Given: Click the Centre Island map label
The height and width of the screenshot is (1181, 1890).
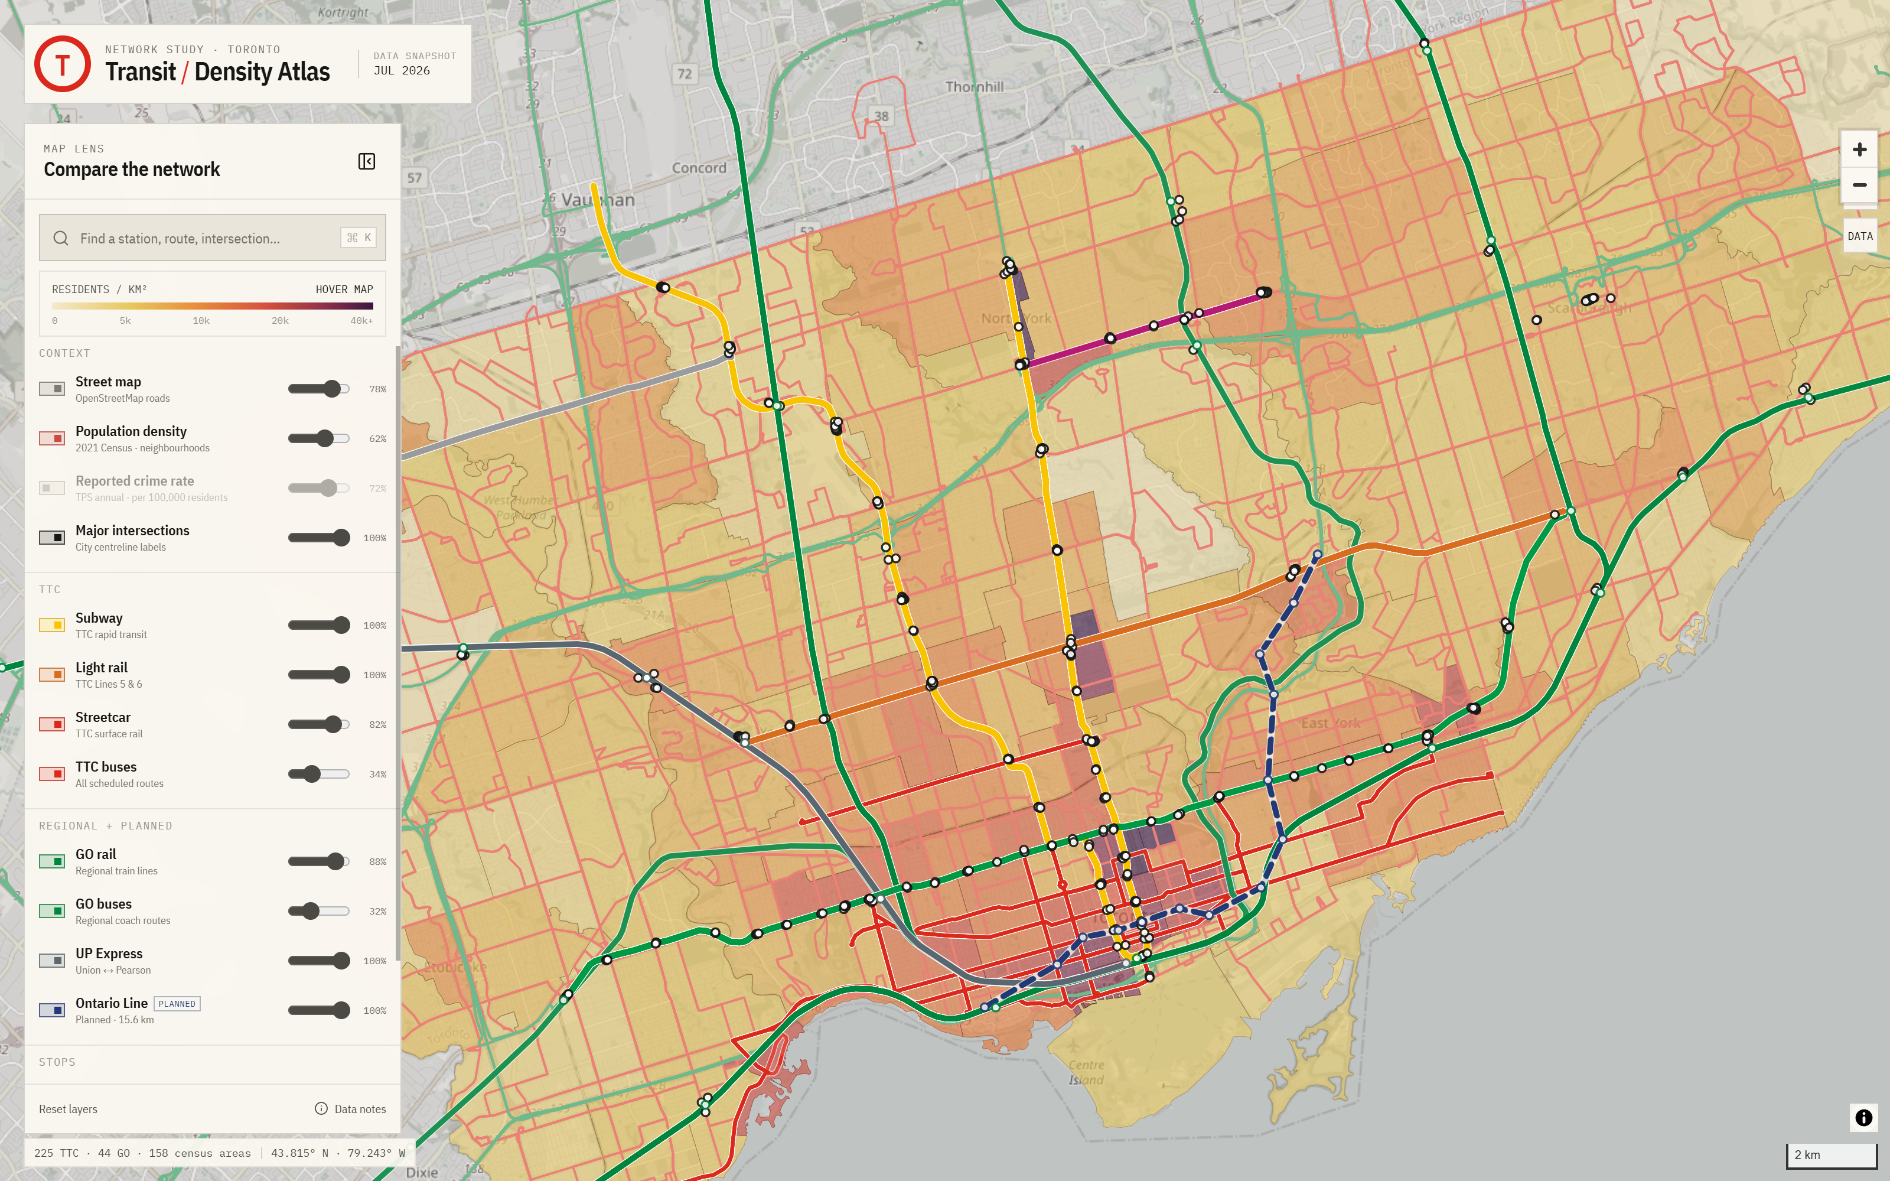Looking at the screenshot, I should point(1086,1072).
